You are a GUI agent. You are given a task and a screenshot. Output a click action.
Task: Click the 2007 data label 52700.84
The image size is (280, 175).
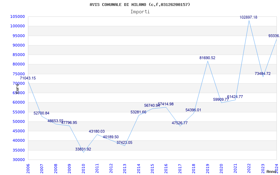pyautogui.click(x=41, y=113)
